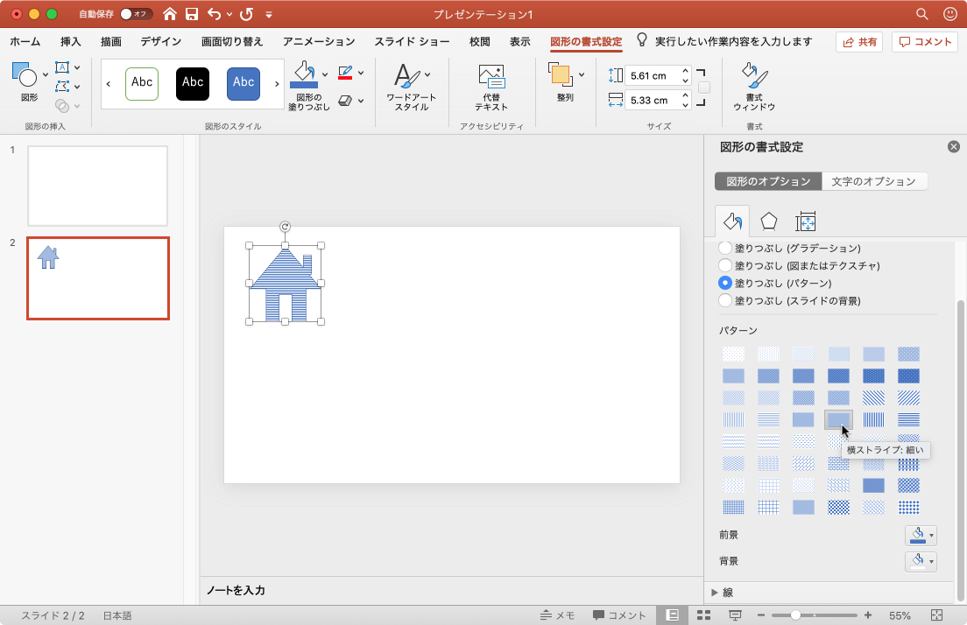Select the Effects pentagon icon in format pane
Viewport: 967px width, 625px height.
tap(768, 221)
